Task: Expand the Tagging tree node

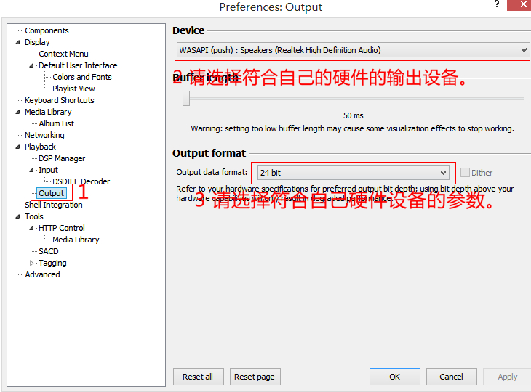Action: pyautogui.click(x=32, y=263)
